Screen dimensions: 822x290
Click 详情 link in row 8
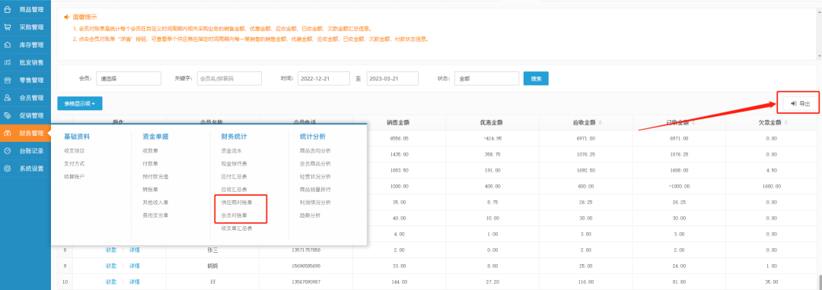point(135,251)
